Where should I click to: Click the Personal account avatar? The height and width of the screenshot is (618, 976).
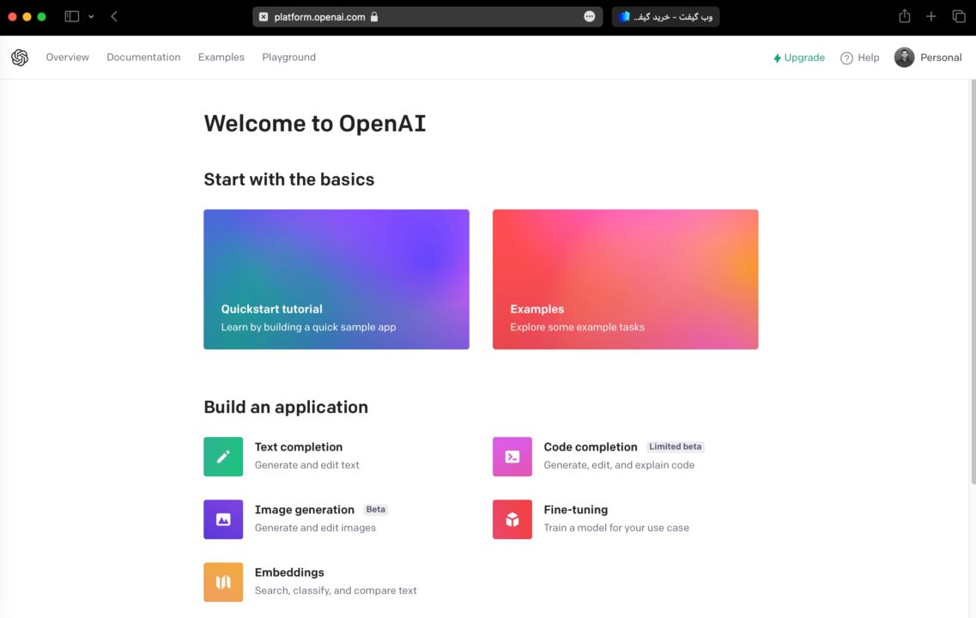click(904, 58)
